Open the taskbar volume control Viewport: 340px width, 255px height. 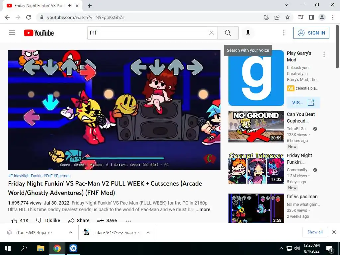pyautogui.click(x=297, y=248)
